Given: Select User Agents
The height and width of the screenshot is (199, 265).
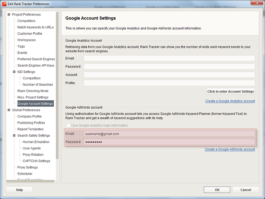Looking at the screenshot, I should pyautogui.click(x=31, y=148).
